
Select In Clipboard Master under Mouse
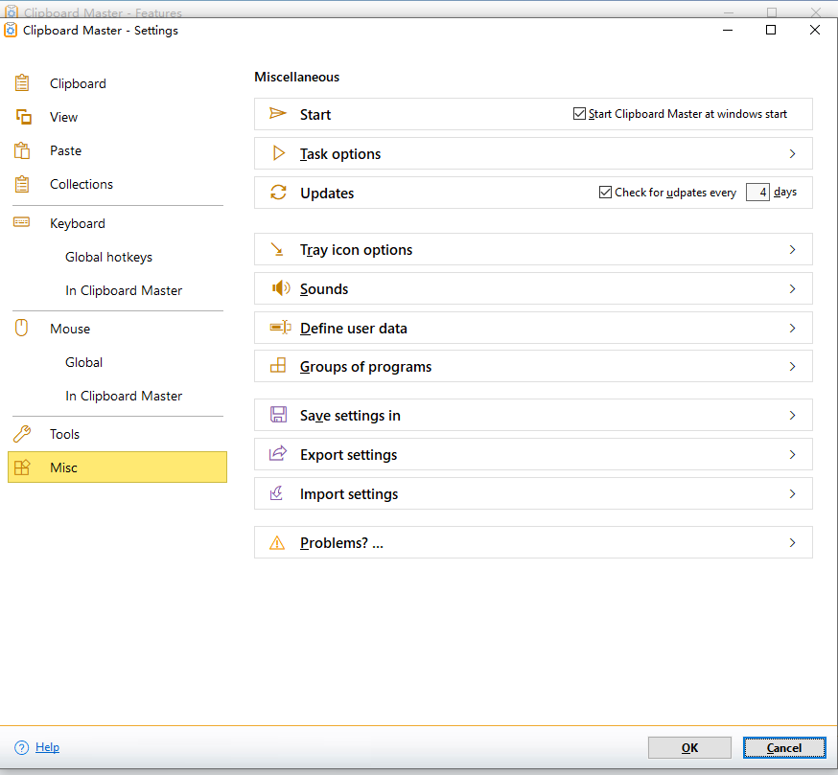124,396
